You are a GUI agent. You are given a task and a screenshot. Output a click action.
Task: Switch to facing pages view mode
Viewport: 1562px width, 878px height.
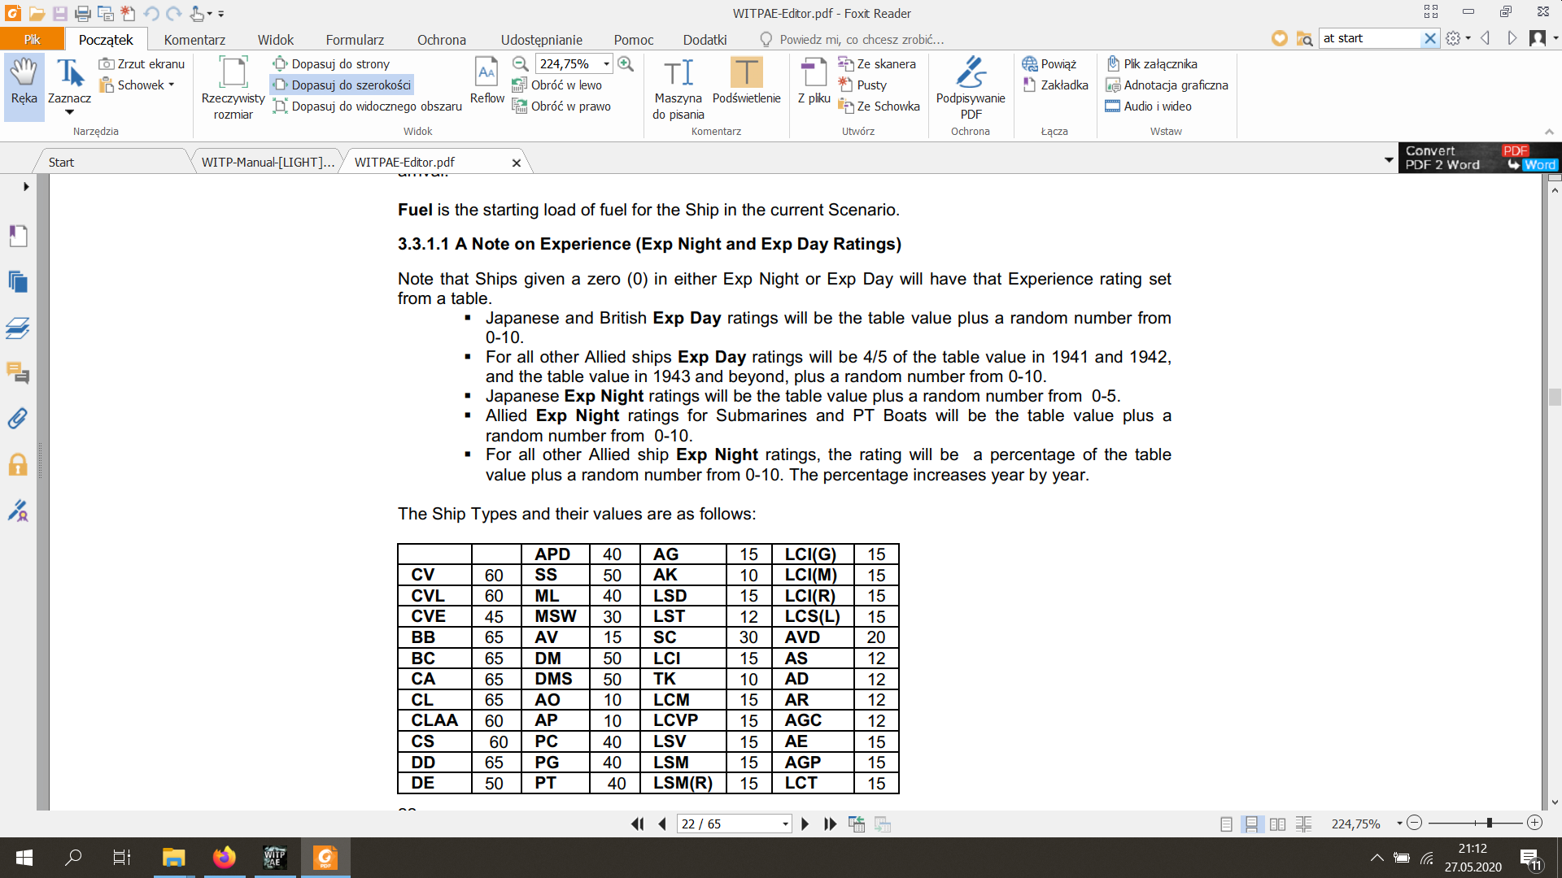click(x=1277, y=824)
